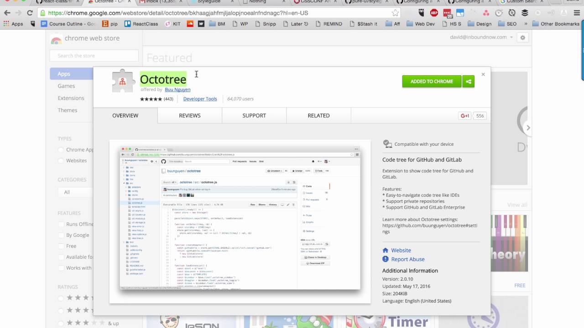The height and width of the screenshot is (328, 584).
Task: Click the 556 Google plus count
Action: point(480,116)
